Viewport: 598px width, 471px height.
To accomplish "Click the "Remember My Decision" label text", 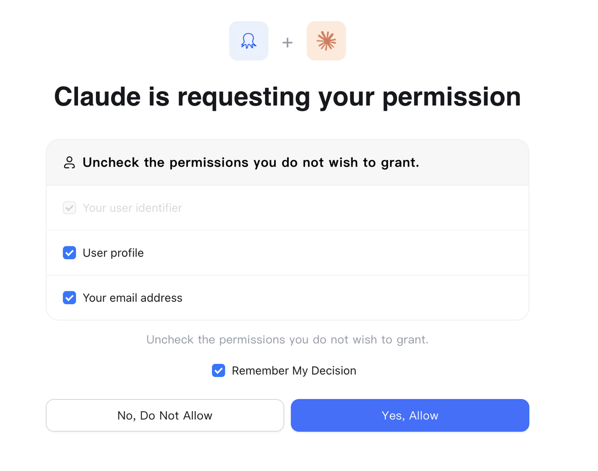I will point(294,370).
